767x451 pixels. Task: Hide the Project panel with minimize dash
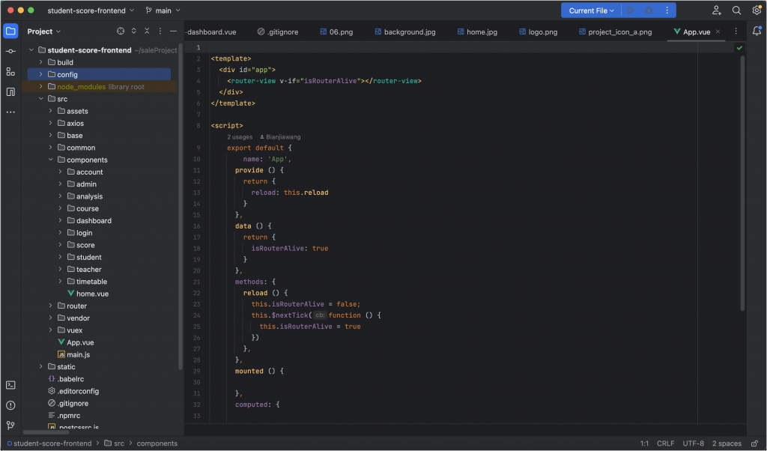point(174,31)
